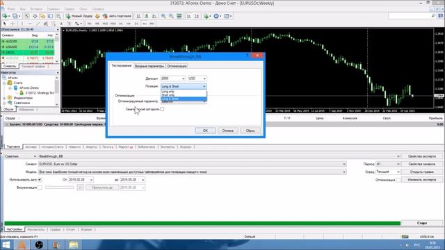Toggle the Auto-trading toolbar button
Screen dimensions: 445x250
117,16
